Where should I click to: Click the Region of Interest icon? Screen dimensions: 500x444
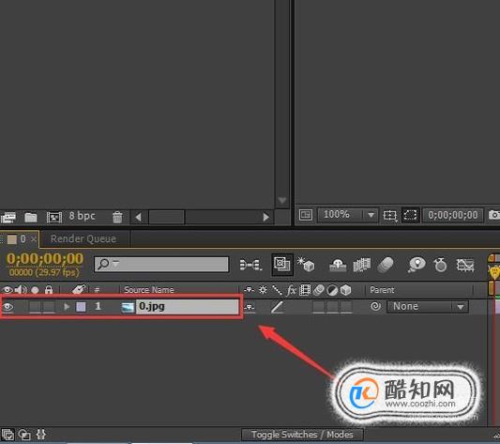point(410,215)
